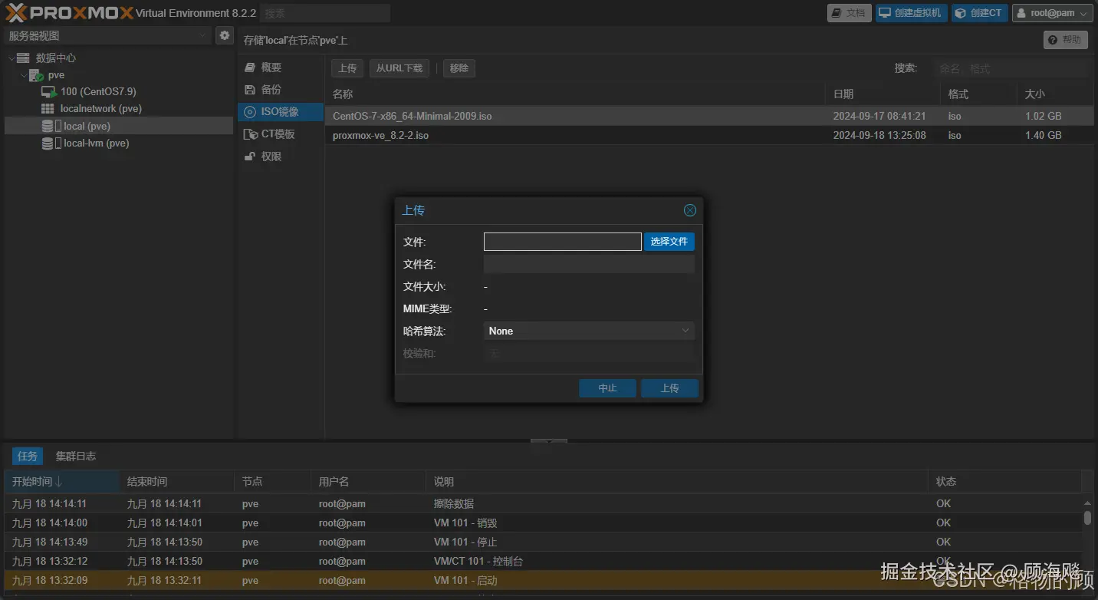Viewport: 1098px width, 600px height.
Task: Collapse the pve node in tree
Action: tap(23, 75)
